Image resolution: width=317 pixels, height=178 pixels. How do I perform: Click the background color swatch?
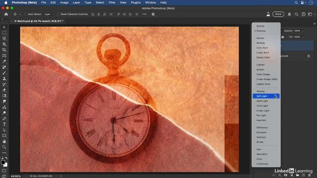point(6,165)
